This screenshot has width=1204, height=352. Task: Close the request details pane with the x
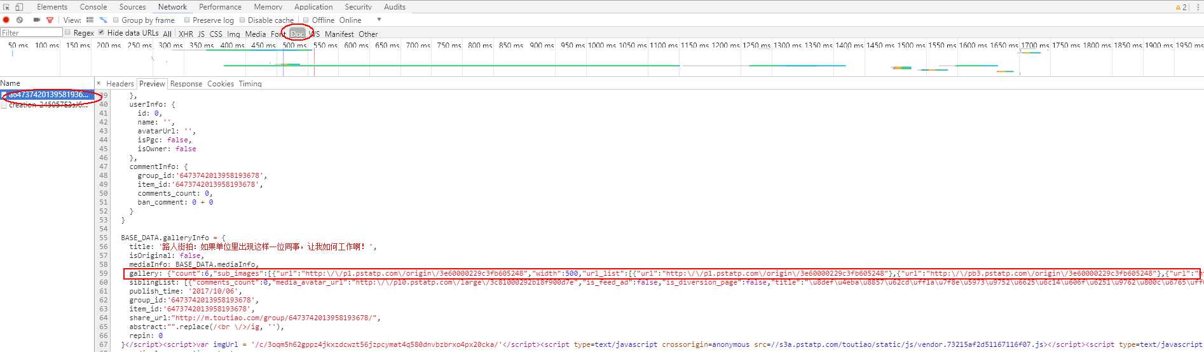[99, 83]
